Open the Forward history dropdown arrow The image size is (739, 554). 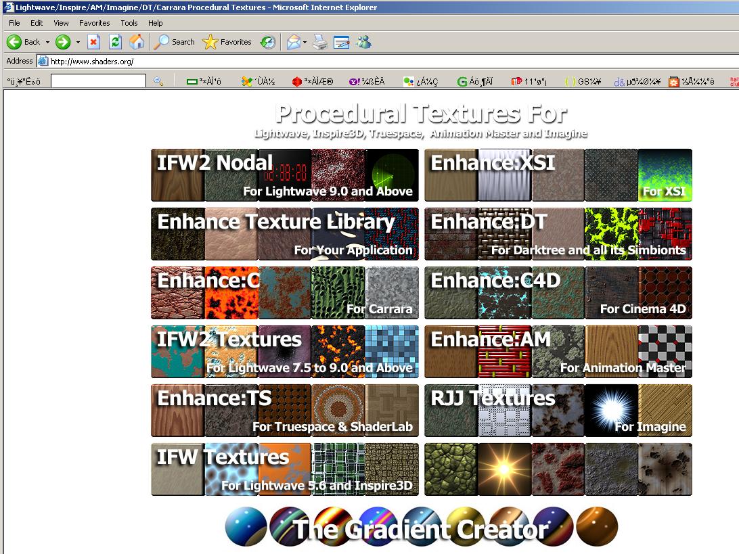(79, 42)
